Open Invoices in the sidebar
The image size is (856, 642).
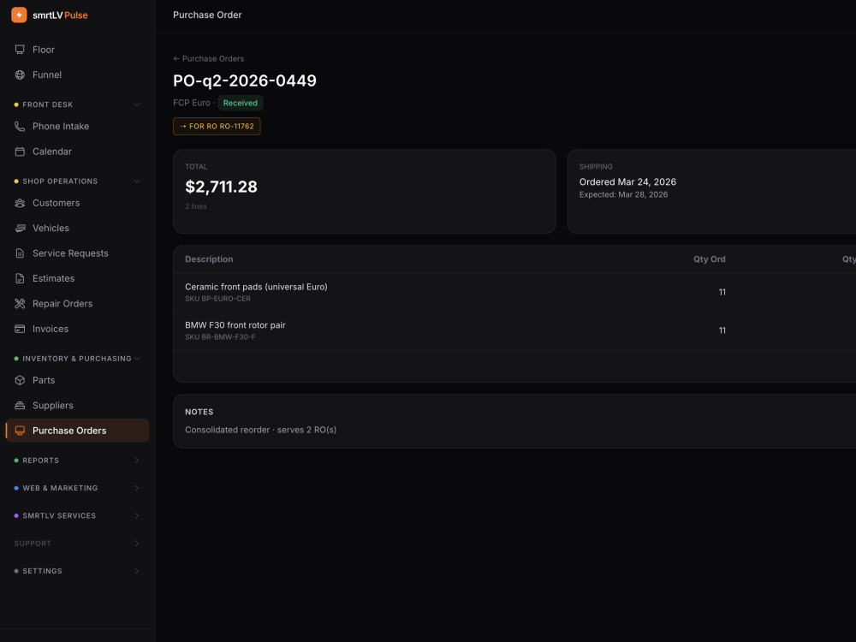[x=78, y=328]
